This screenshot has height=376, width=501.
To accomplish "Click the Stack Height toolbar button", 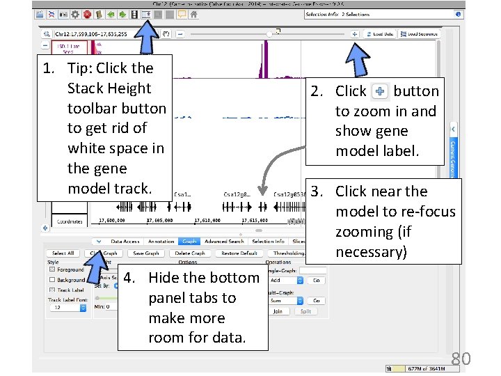I will pyautogui.click(x=146, y=15).
